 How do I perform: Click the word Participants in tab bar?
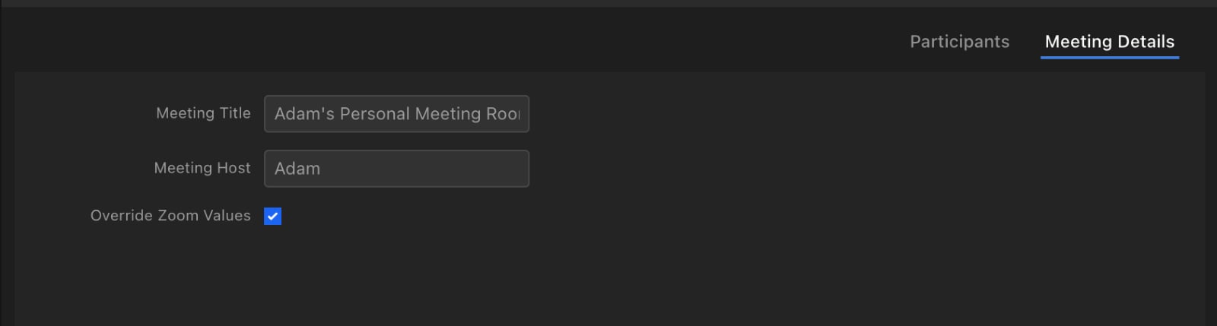pyautogui.click(x=959, y=42)
